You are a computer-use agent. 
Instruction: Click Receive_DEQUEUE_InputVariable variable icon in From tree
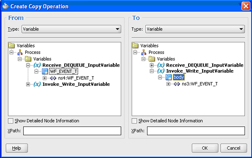tap(37, 65)
